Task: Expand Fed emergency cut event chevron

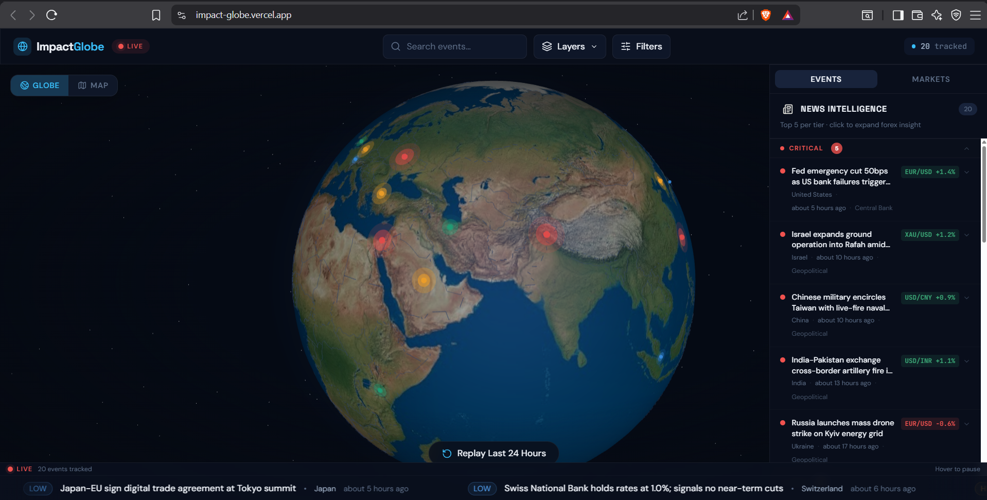Action: tap(967, 172)
